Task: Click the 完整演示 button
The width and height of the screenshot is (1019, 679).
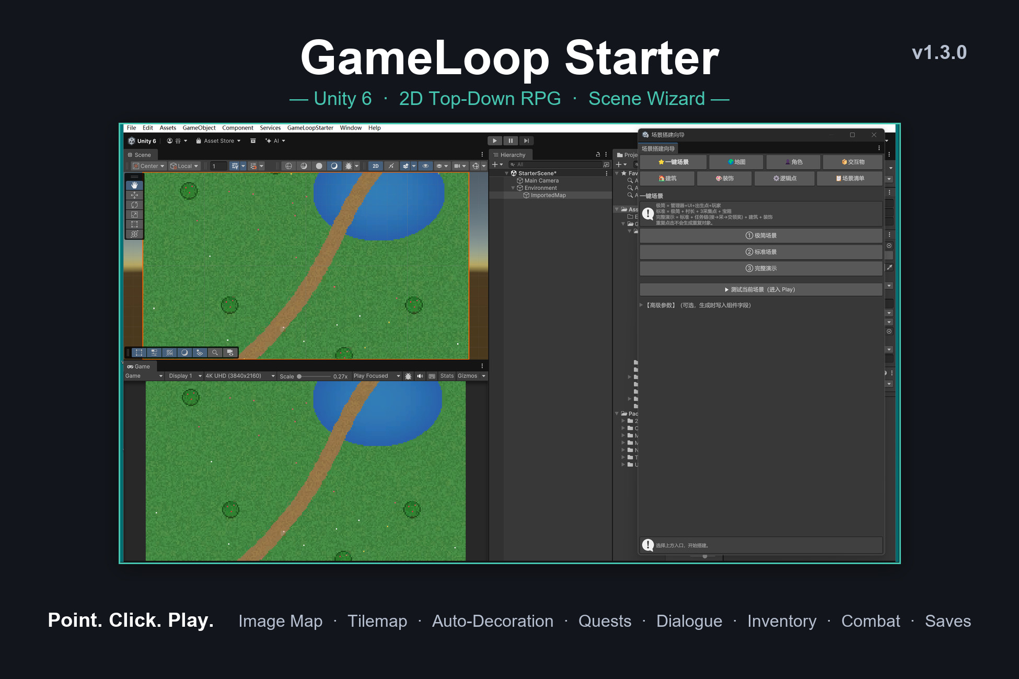Action: pos(761,268)
